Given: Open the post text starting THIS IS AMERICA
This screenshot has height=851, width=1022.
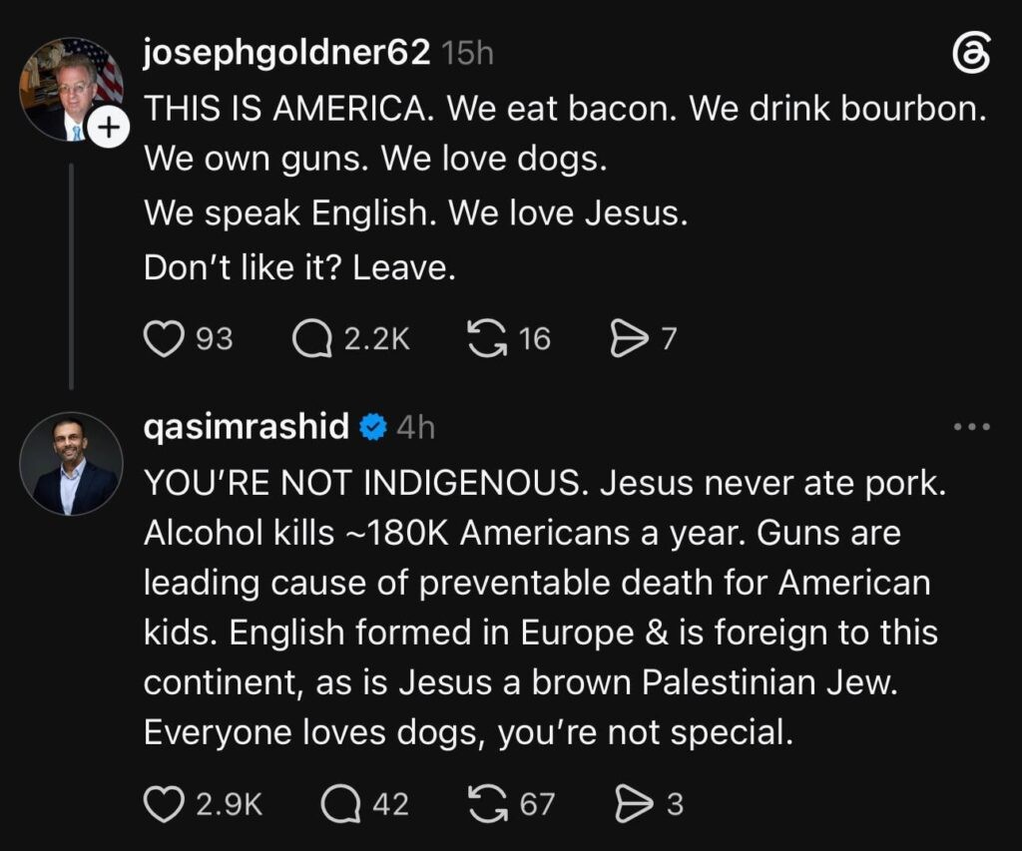Looking at the screenshot, I should coord(565,188).
